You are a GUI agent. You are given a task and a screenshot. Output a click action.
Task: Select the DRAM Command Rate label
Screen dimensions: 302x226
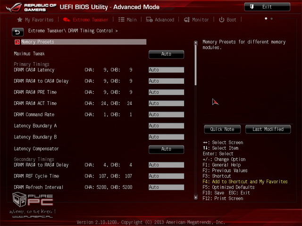pos(34,114)
